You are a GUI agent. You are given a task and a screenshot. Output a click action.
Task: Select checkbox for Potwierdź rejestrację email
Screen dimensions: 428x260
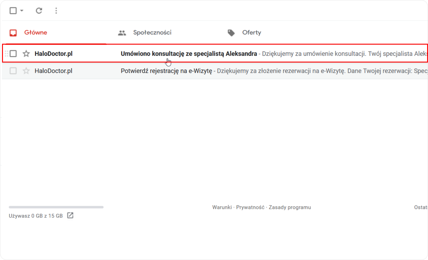[13, 71]
